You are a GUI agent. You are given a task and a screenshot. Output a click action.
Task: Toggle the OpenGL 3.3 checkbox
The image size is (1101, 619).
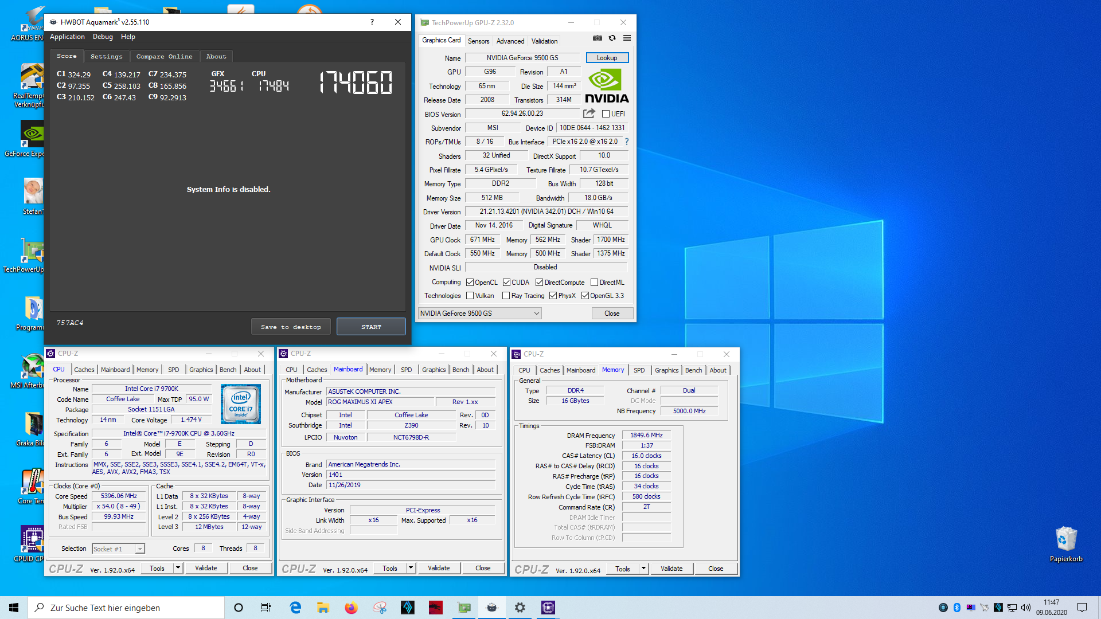click(585, 296)
